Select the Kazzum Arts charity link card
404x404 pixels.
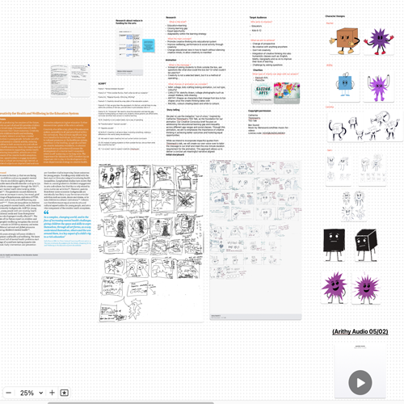click(263, 93)
